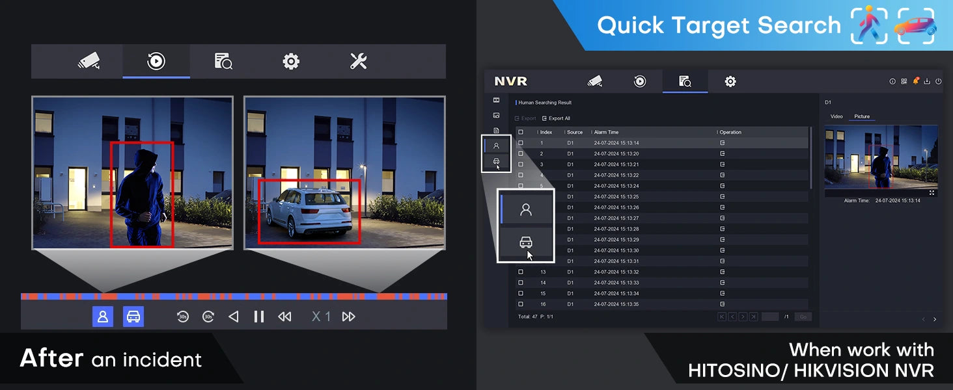
Task: Open the maintenance wrench tab in left toolbar
Action: click(358, 62)
